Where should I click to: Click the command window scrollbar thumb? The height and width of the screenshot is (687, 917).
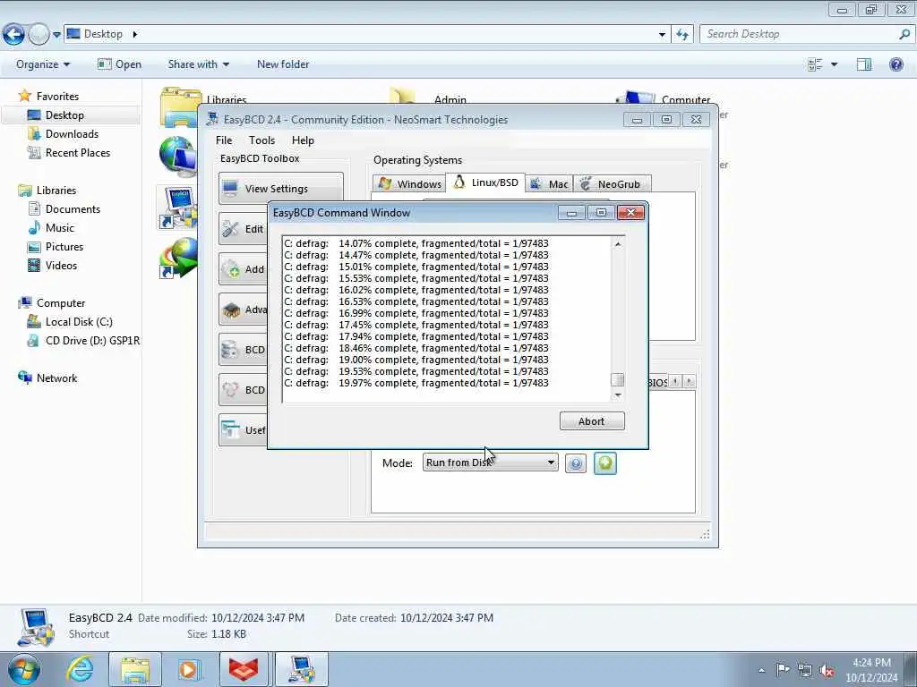coord(618,379)
